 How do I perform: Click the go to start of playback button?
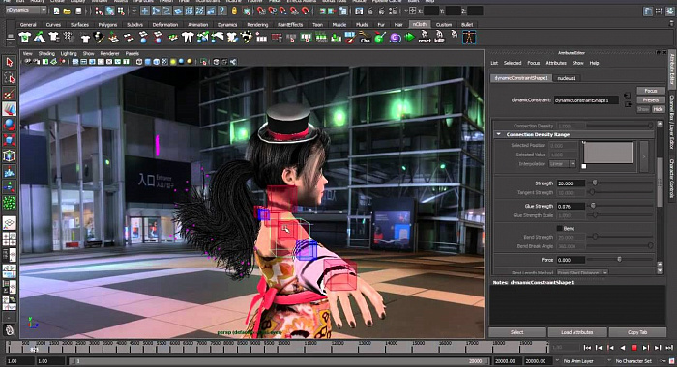(x=587, y=347)
